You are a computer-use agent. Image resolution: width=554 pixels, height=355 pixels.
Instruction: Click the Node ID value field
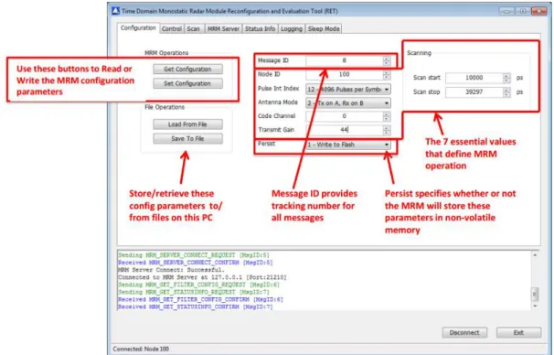tap(344, 75)
